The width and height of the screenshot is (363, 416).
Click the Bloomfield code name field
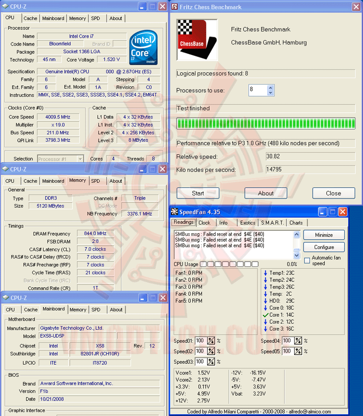click(60, 44)
